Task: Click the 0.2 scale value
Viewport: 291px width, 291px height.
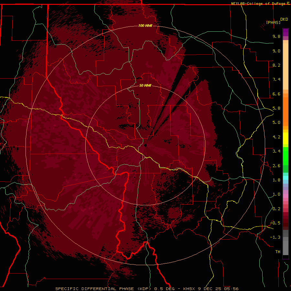Action: coord(276,209)
